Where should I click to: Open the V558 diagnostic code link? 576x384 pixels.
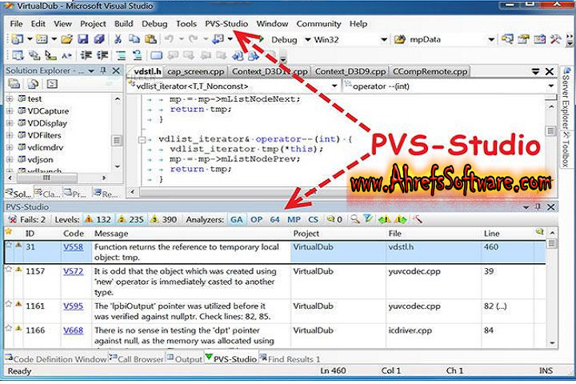pos(73,248)
